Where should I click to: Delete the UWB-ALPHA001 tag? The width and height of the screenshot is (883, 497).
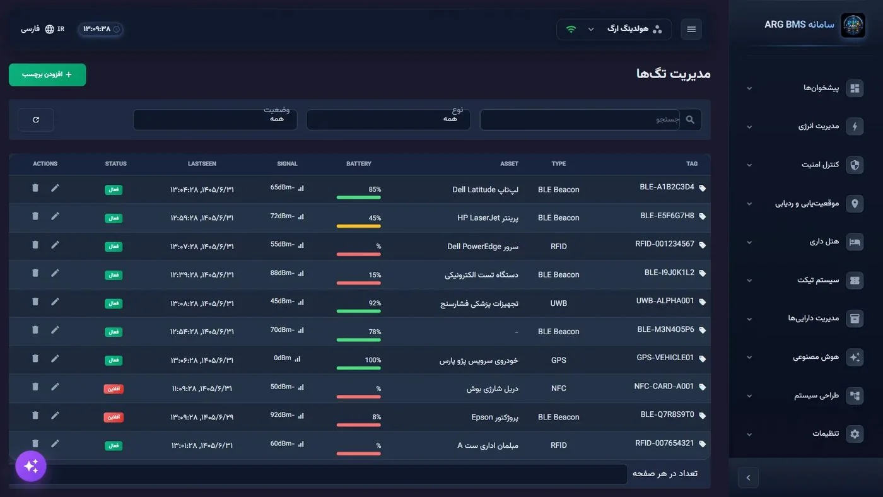pos(35,301)
